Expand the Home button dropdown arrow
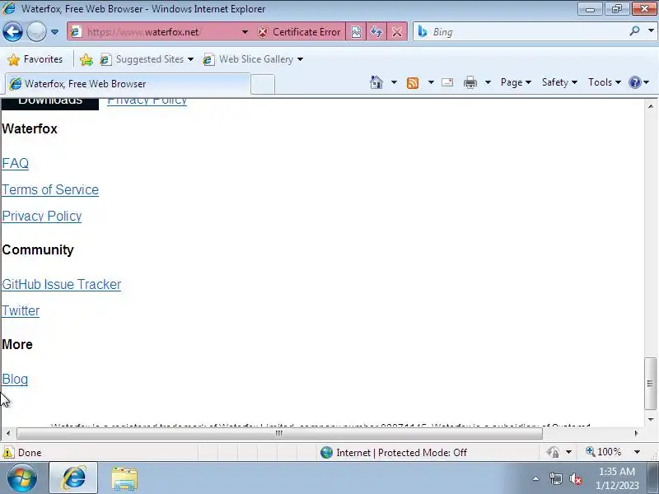 coord(394,82)
